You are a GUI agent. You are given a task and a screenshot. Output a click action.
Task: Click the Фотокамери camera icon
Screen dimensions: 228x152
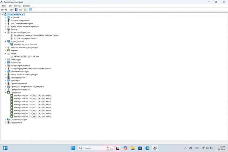tap(8, 122)
